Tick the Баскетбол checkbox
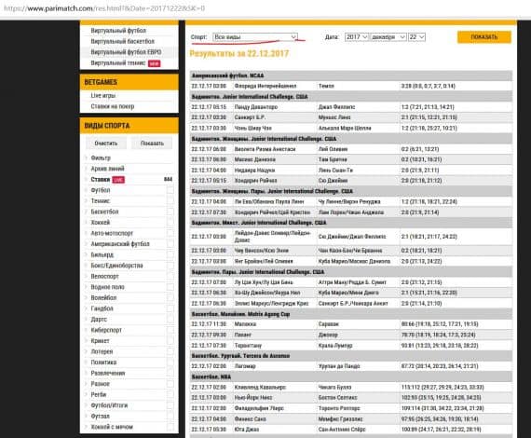This screenshot has height=438, width=531. 170,212
